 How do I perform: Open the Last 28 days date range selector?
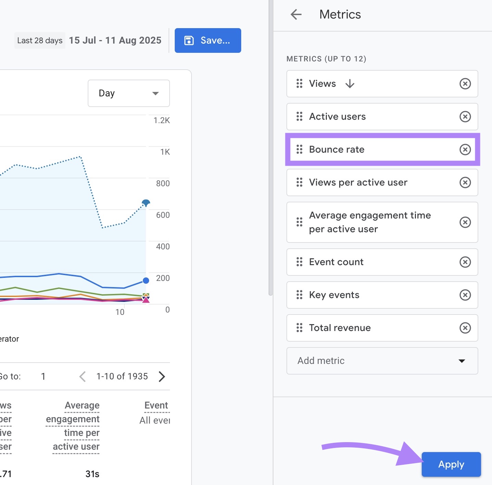tap(39, 40)
